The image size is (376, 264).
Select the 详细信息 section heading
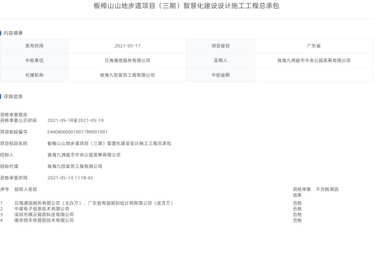click(14, 96)
